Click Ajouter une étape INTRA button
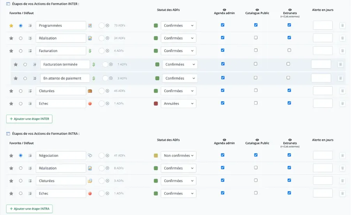 point(29,209)
